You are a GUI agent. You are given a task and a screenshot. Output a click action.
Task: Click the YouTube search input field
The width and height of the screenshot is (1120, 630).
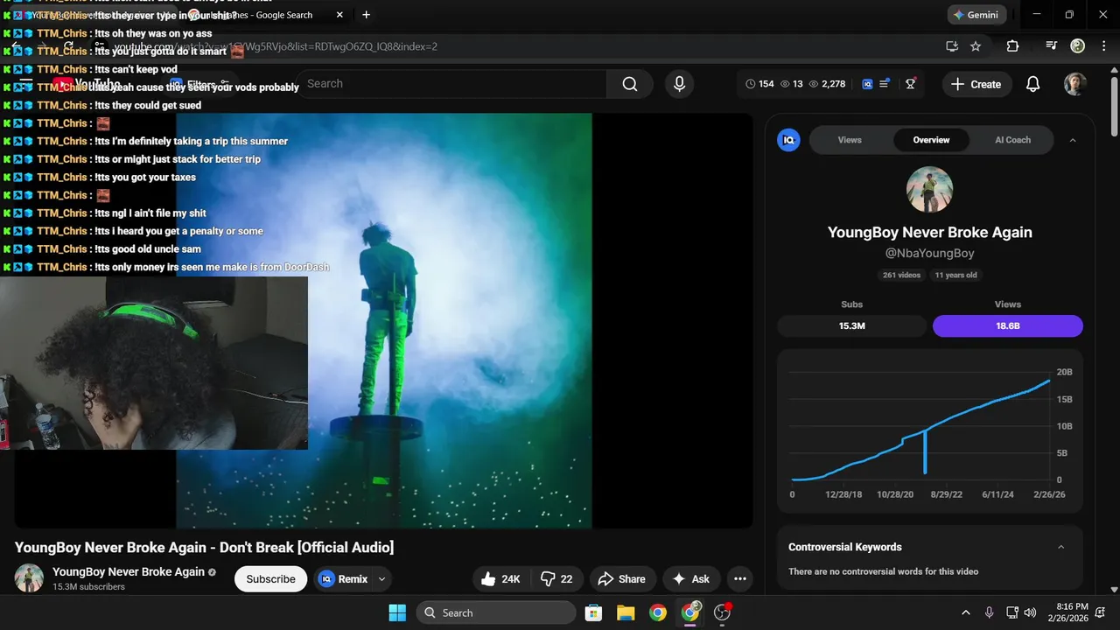(x=451, y=84)
